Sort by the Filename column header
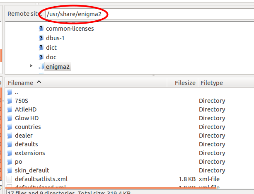 click(86, 83)
